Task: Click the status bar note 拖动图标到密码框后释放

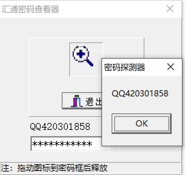Action: tap(62, 168)
